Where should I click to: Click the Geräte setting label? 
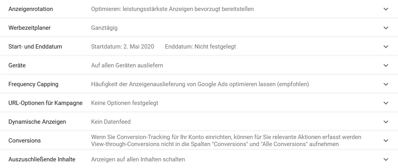[x=17, y=65]
